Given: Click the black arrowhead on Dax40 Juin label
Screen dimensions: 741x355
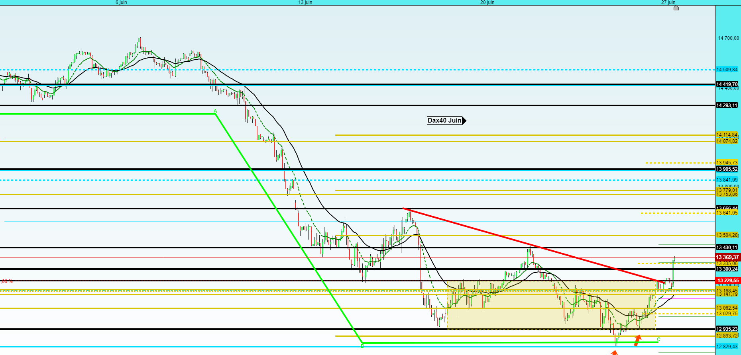Looking at the screenshot, I should tap(464, 120).
